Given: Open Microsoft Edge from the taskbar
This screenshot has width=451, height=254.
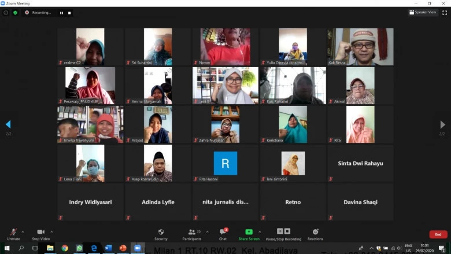Looking at the screenshot, I should 94,248.
